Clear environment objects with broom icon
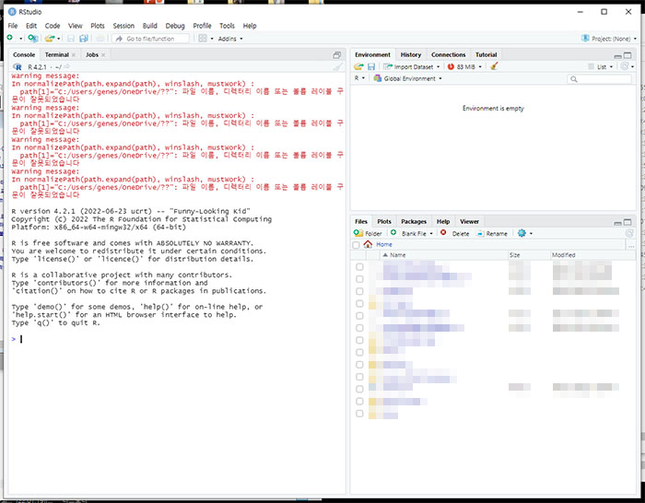This screenshot has height=503, width=645. click(x=495, y=65)
